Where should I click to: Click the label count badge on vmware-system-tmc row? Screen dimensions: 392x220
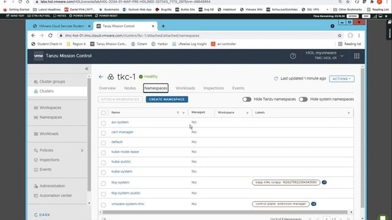tap(314, 204)
